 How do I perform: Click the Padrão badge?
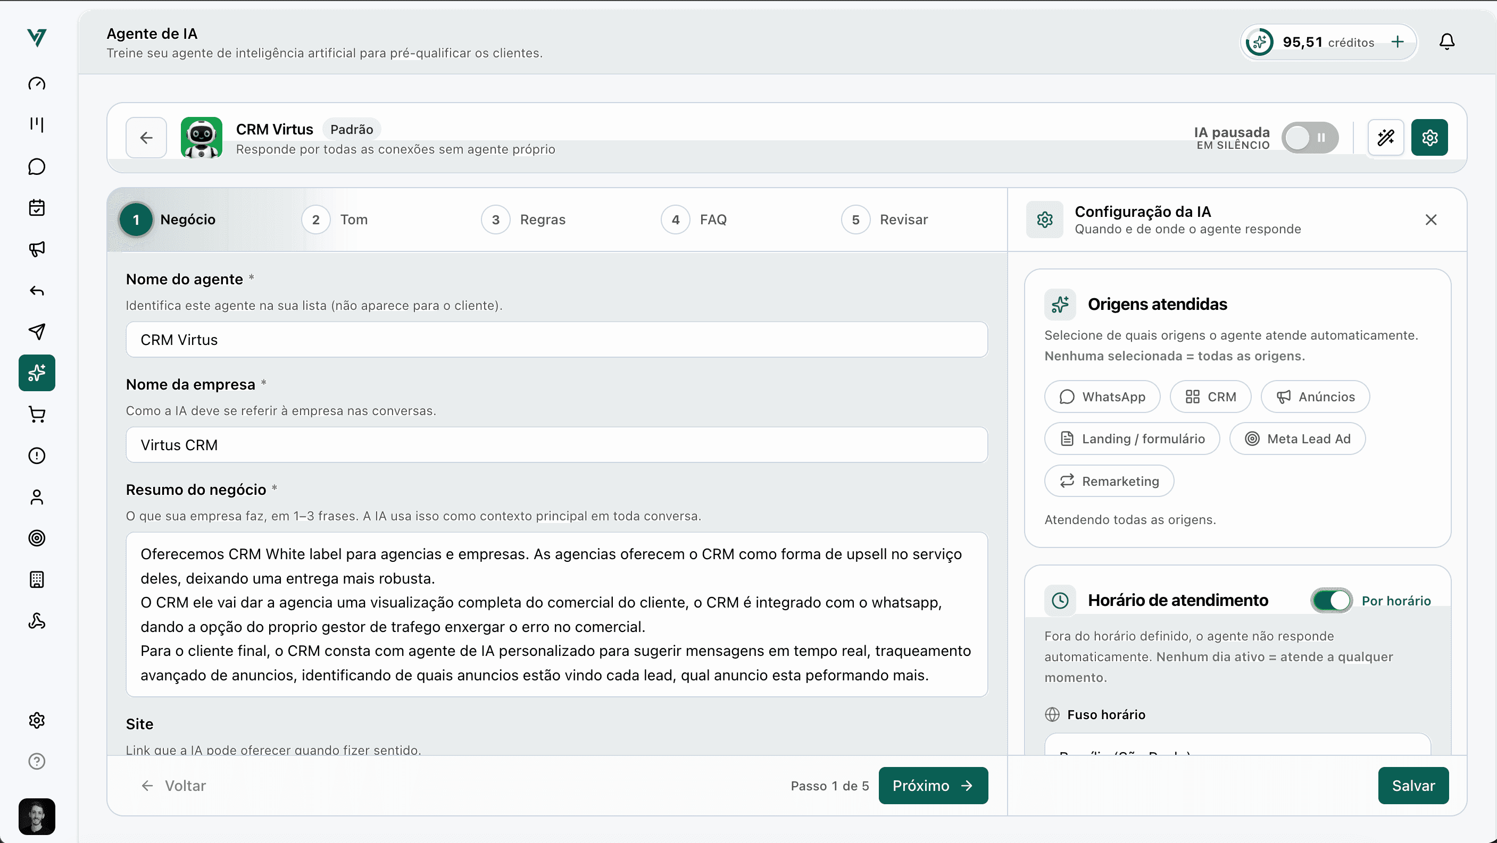352,129
